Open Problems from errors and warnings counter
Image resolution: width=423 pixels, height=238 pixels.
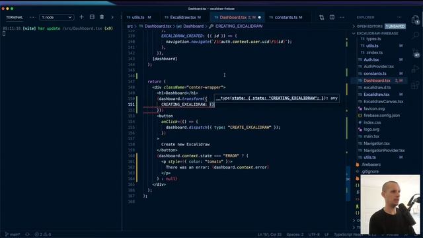(43, 235)
